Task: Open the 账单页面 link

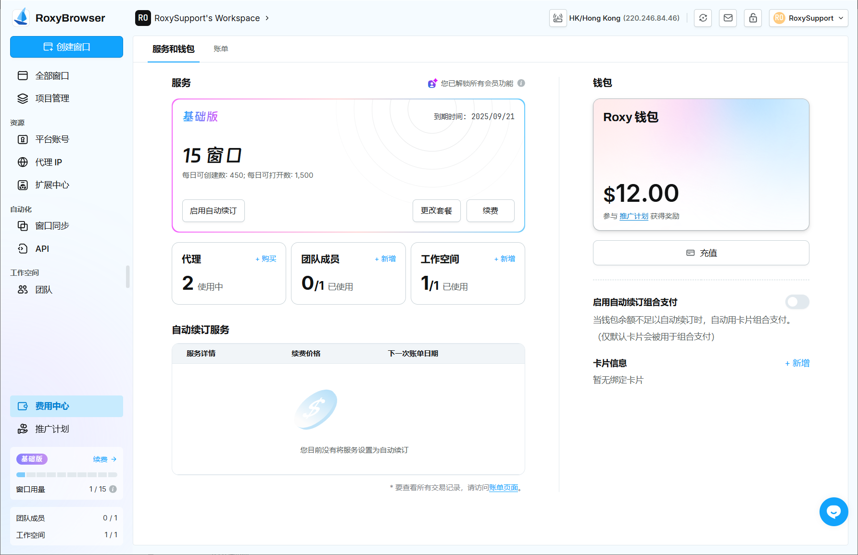Action: point(503,488)
